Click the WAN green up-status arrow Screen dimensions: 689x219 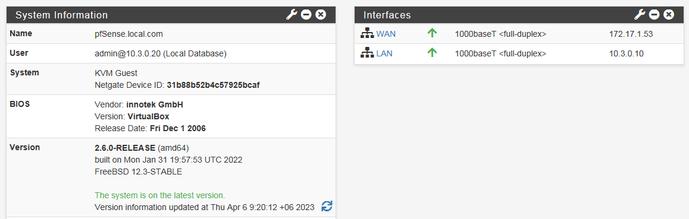coord(432,33)
